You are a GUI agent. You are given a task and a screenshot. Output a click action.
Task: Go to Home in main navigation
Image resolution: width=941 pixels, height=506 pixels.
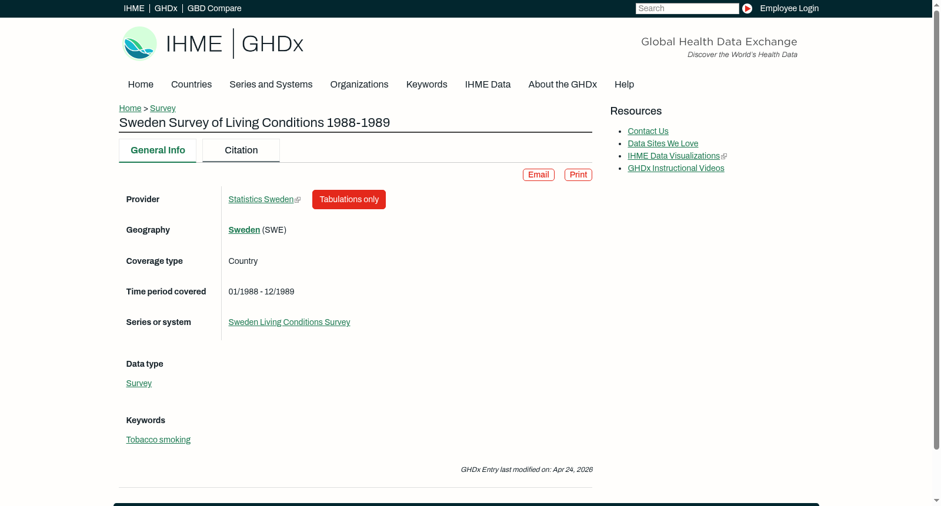(141, 85)
